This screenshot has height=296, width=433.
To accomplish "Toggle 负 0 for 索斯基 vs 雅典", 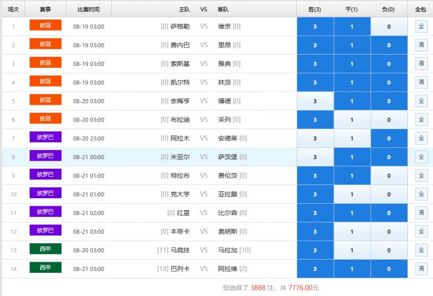I will (389, 64).
